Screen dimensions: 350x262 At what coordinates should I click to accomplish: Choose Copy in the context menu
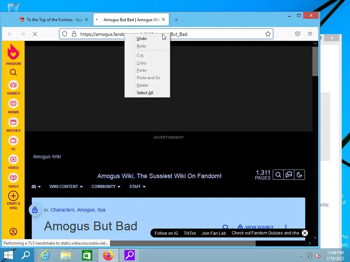[x=147, y=63]
